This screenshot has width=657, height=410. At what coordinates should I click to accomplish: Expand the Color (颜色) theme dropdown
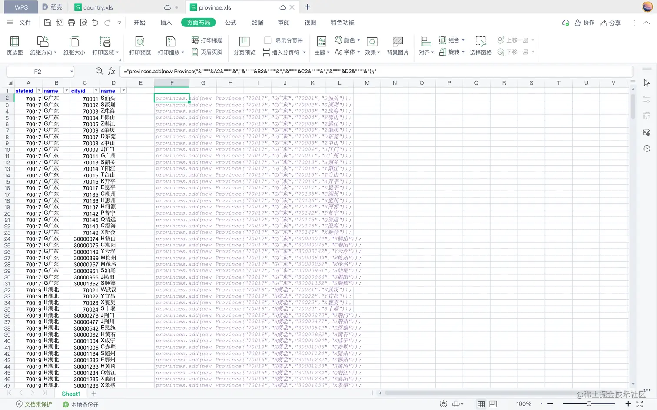(x=358, y=40)
